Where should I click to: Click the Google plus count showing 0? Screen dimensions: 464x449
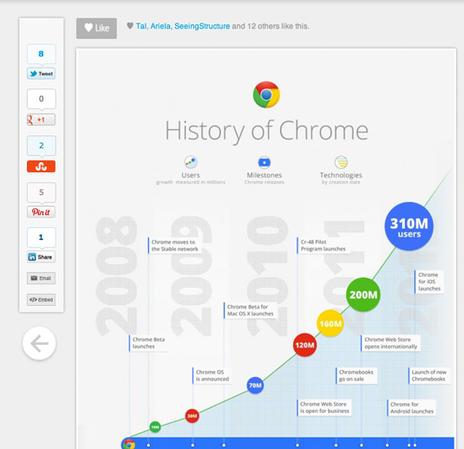click(x=41, y=99)
